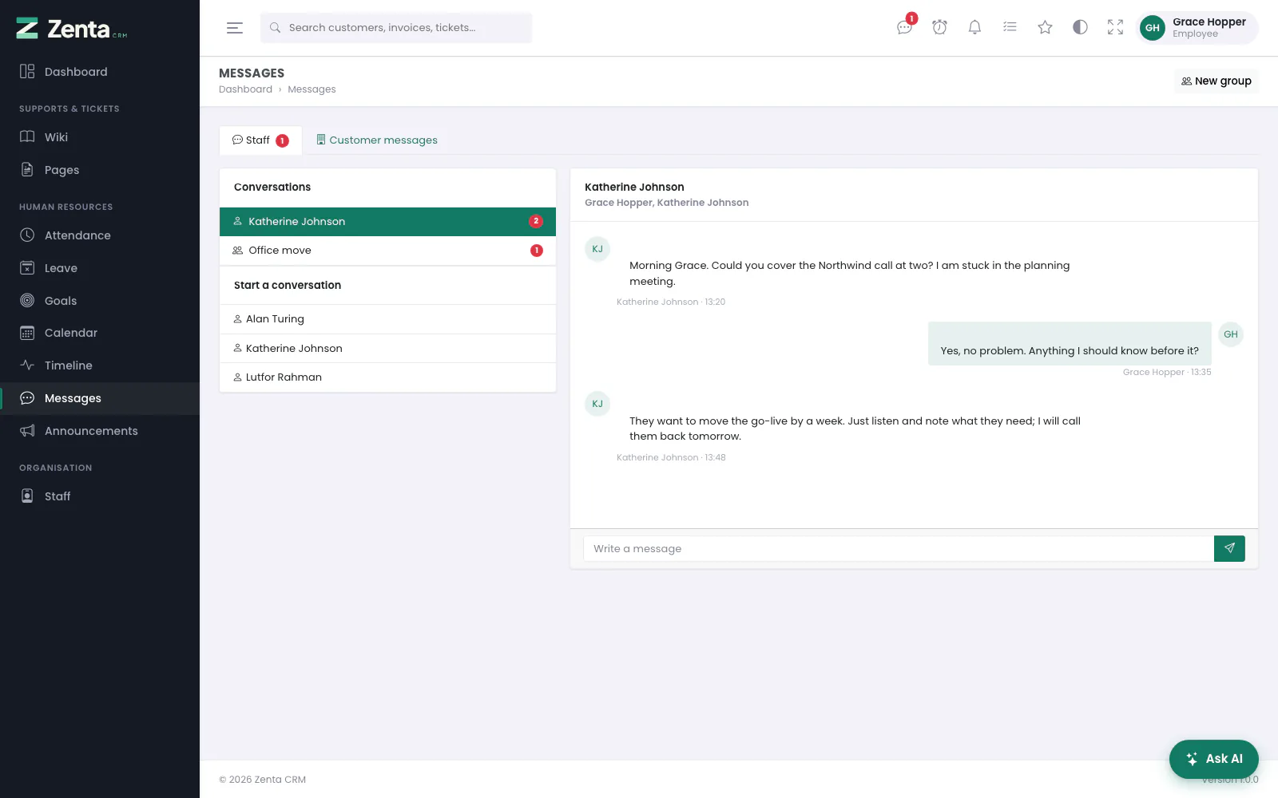Screen dimensions: 1278x798
Task: Click the Messages breadcrumb text
Action: pos(312,89)
